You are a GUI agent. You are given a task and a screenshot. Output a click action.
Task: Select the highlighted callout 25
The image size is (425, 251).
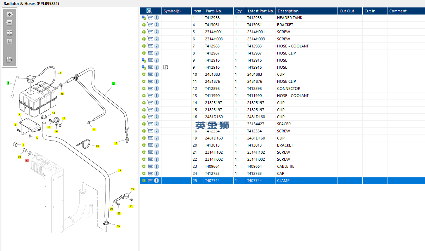(27, 160)
